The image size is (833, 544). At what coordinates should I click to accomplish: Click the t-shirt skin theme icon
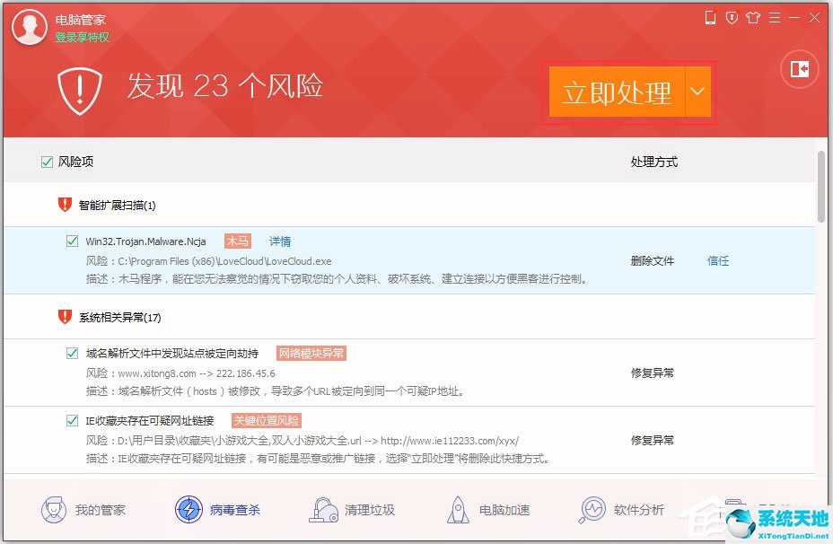coord(754,17)
